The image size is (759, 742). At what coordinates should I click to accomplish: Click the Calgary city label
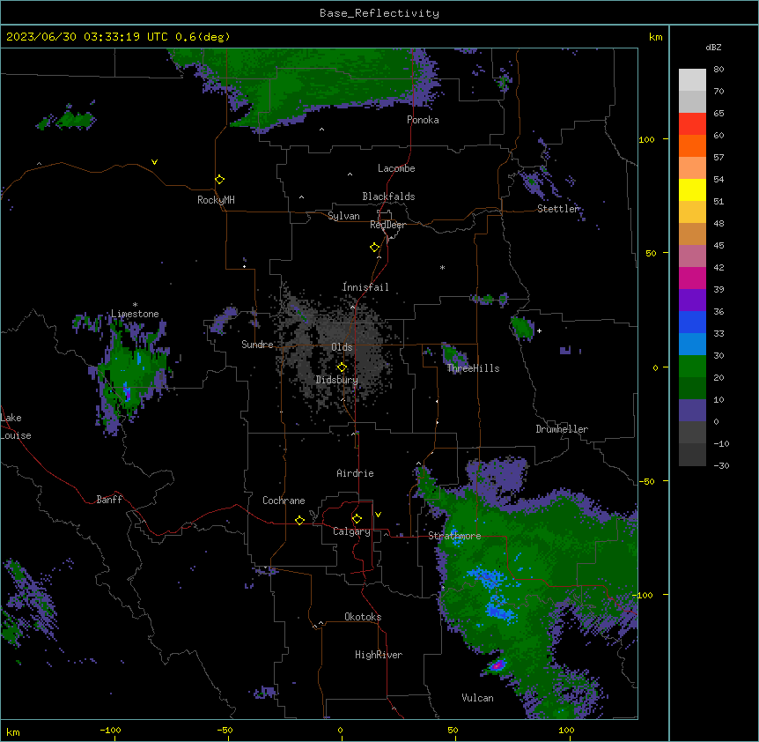351,531
